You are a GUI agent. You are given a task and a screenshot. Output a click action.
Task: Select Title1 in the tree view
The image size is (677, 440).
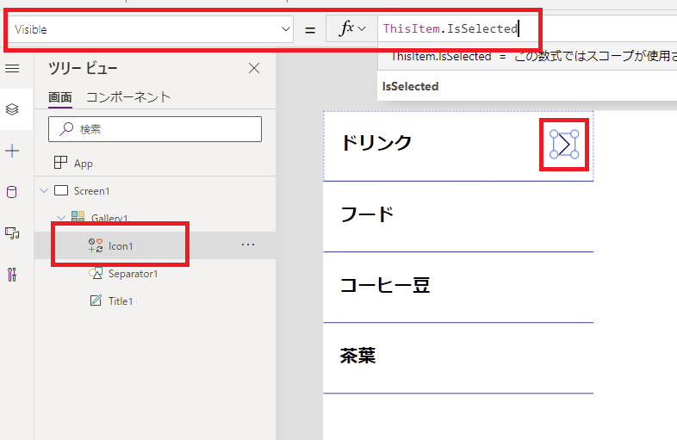point(121,301)
